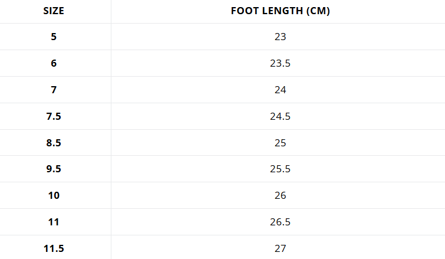
Task: Click the size 7 row label
Action: coord(54,90)
